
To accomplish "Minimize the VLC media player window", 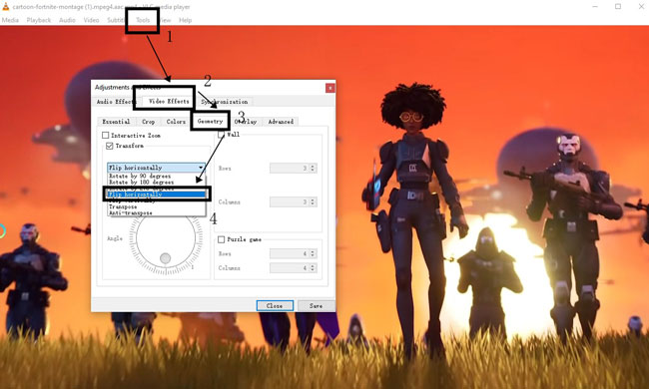I will (x=595, y=7).
